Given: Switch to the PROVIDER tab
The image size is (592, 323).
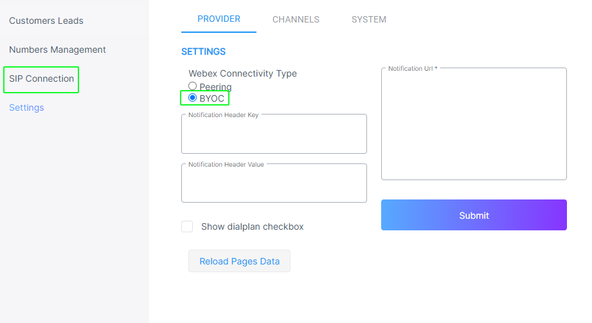Looking at the screenshot, I should pyautogui.click(x=219, y=19).
